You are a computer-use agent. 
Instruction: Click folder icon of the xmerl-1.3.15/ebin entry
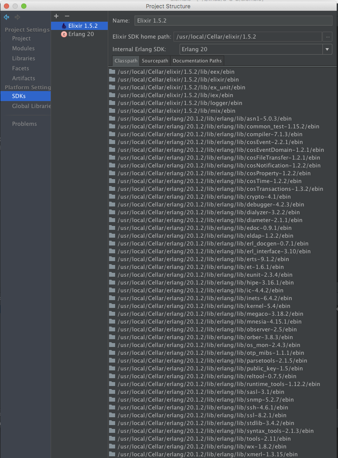[112, 455]
